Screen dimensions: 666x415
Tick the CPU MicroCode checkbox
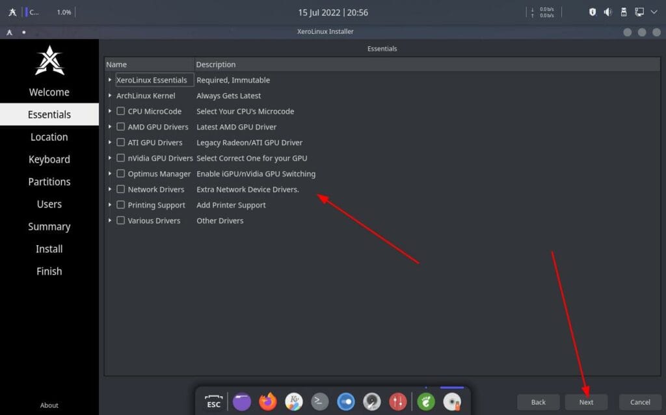[x=120, y=111]
